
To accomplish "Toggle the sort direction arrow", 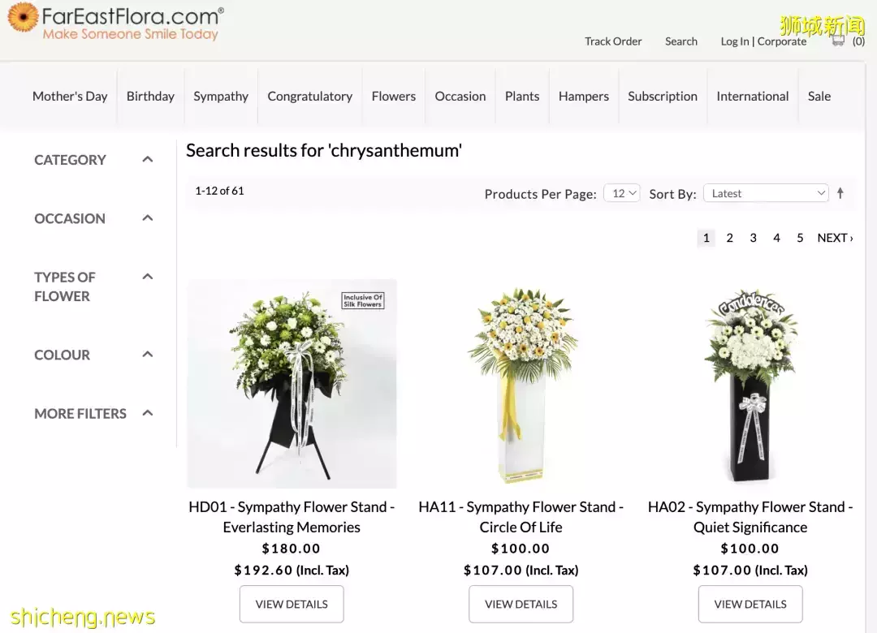I will pyautogui.click(x=840, y=193).
